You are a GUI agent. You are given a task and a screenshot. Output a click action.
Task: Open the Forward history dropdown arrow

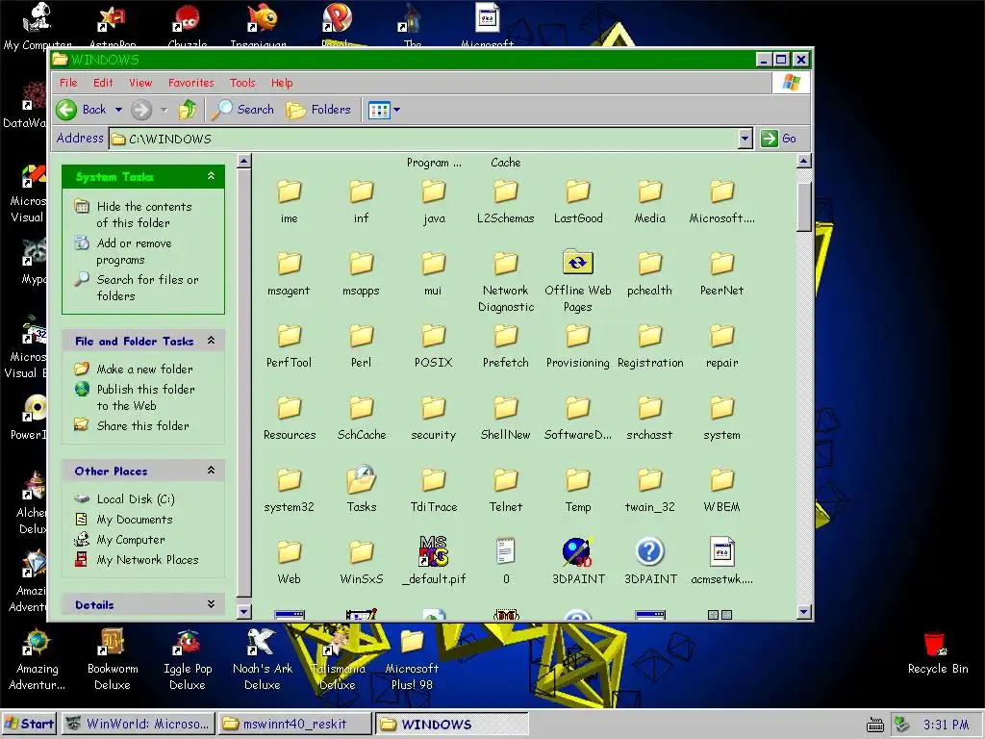point(164,110)
